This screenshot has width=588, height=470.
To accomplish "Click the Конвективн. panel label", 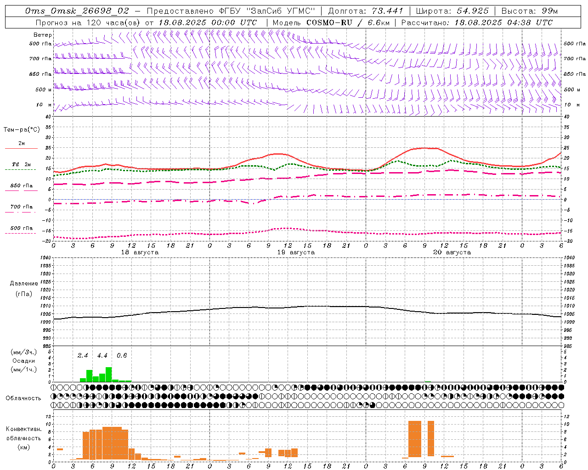I will coord(24,429).
